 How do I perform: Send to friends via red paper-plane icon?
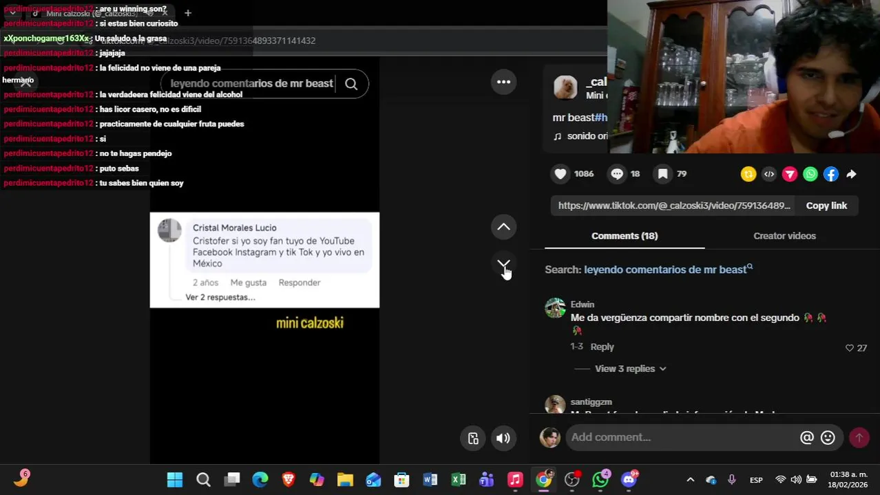click(x=790, y=175)
